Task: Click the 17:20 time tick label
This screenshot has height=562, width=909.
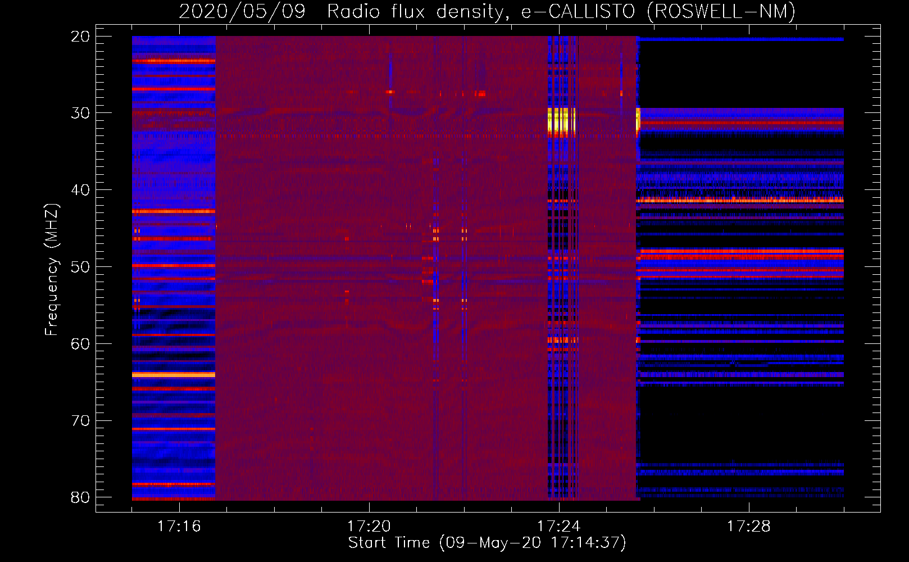Action: tap(369, 527)
